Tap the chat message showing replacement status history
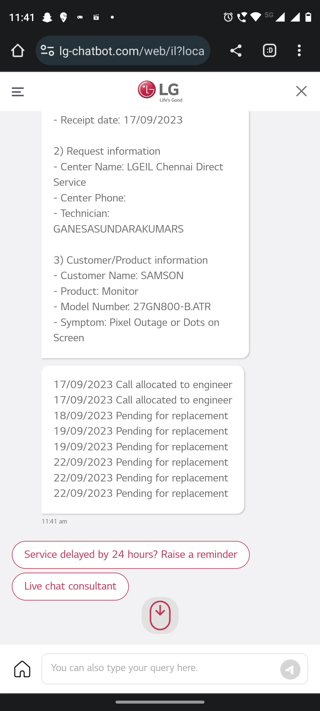This screenshot has height=711, width=320. click(143, 438)
